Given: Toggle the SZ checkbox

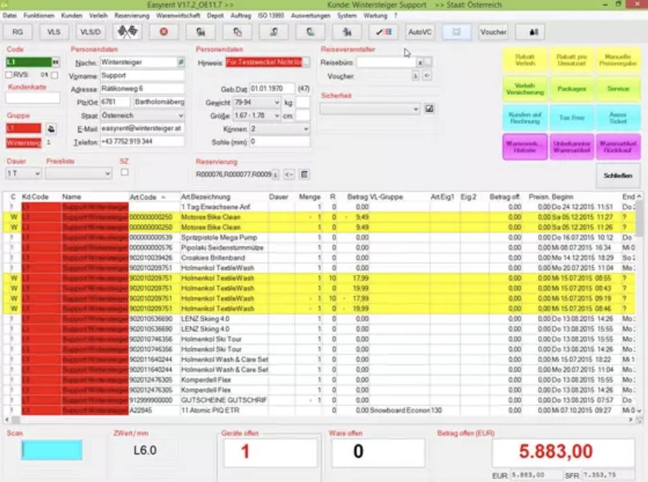Looking at the screenshot, I should tap(124, 172).
